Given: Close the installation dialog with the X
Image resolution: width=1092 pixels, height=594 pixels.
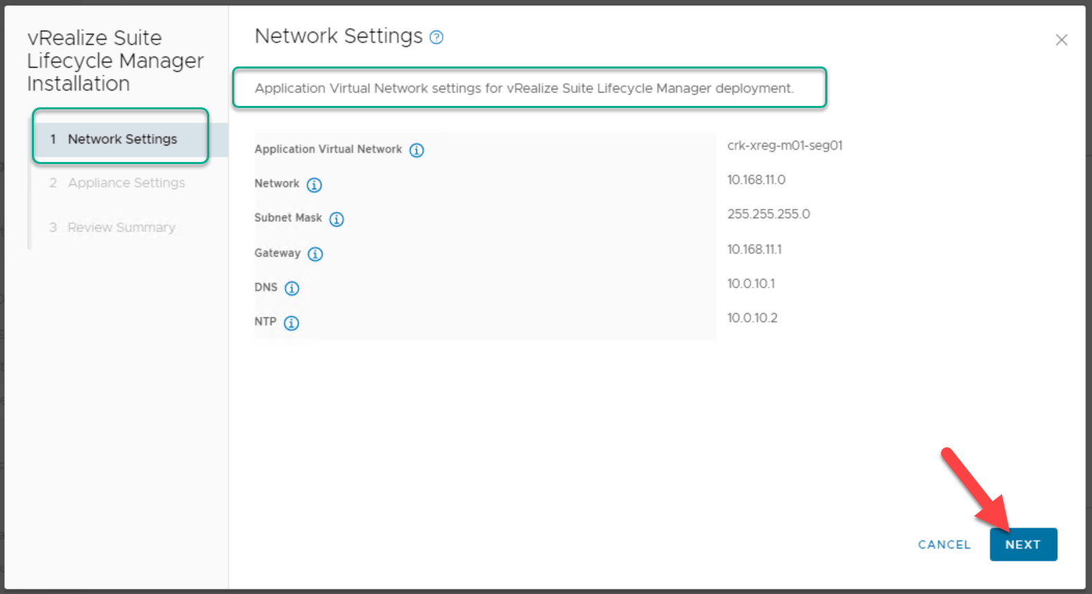Looking at the screenshot, I should [1061, 40].
